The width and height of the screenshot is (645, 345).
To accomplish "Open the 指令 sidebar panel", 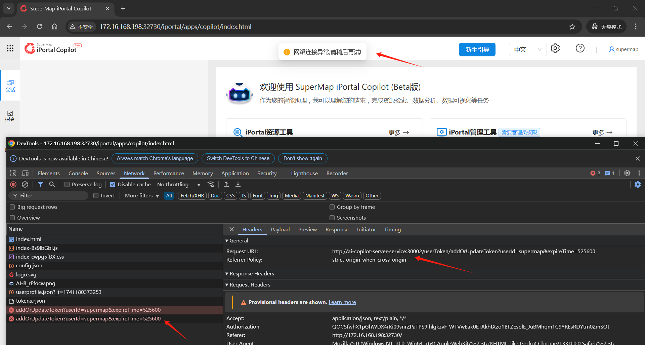I will (10, 116).
